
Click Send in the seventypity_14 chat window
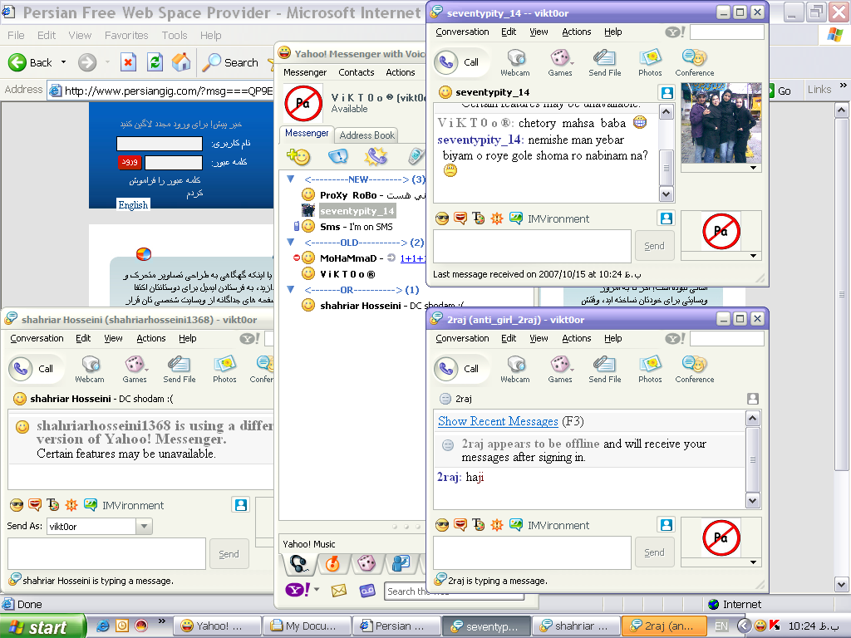tap(654, 246)
